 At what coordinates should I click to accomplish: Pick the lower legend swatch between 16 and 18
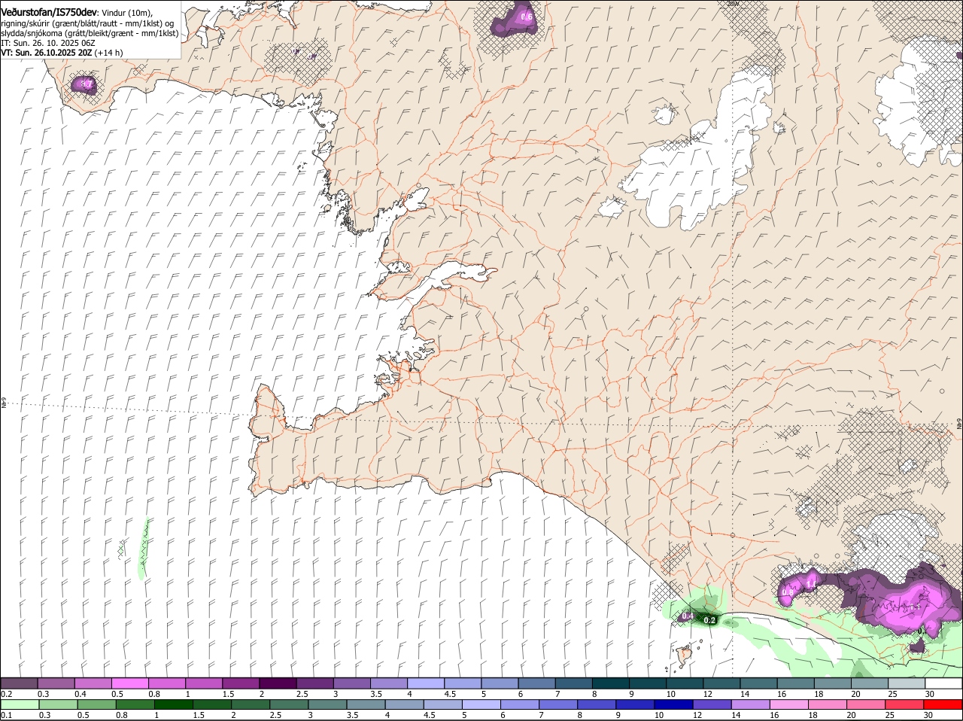788,704
